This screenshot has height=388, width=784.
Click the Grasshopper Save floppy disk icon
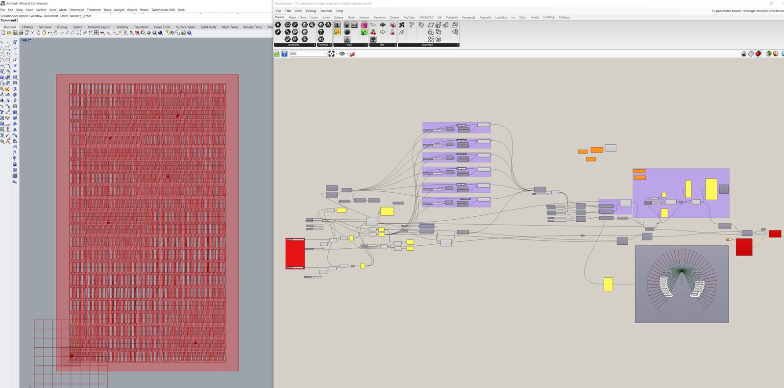[x=284, y=53]
